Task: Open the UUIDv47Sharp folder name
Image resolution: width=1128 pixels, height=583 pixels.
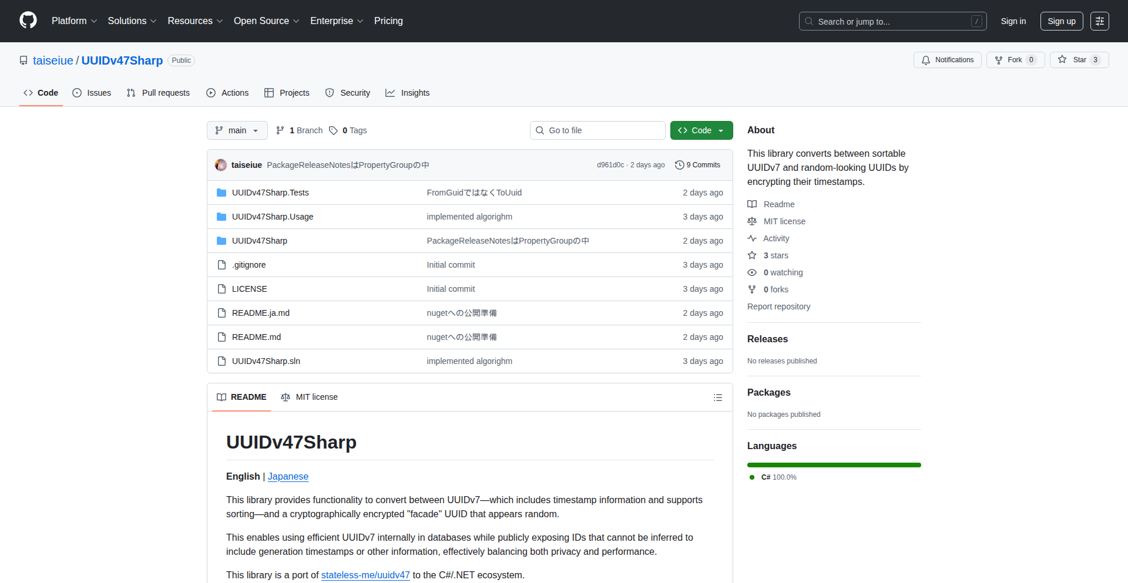Action: coord(260,241)
